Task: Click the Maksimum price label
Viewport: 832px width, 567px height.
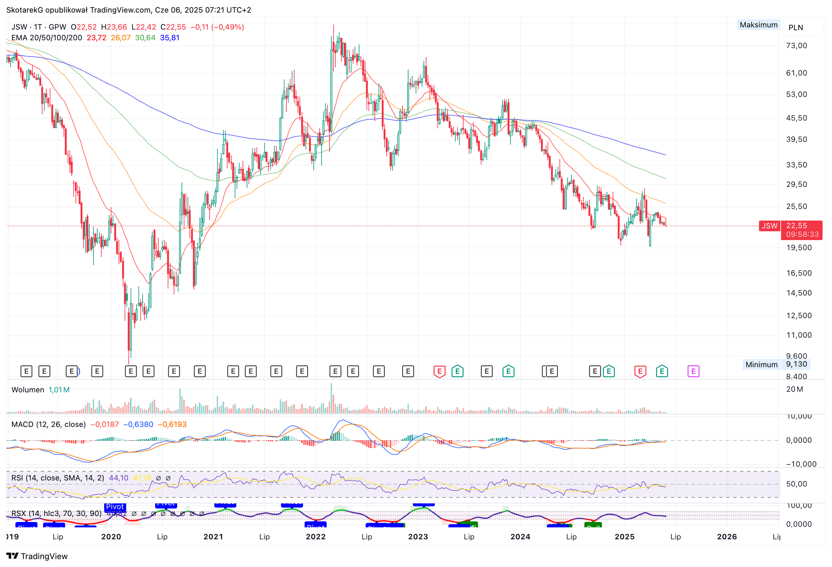Action: pos(758,25)
